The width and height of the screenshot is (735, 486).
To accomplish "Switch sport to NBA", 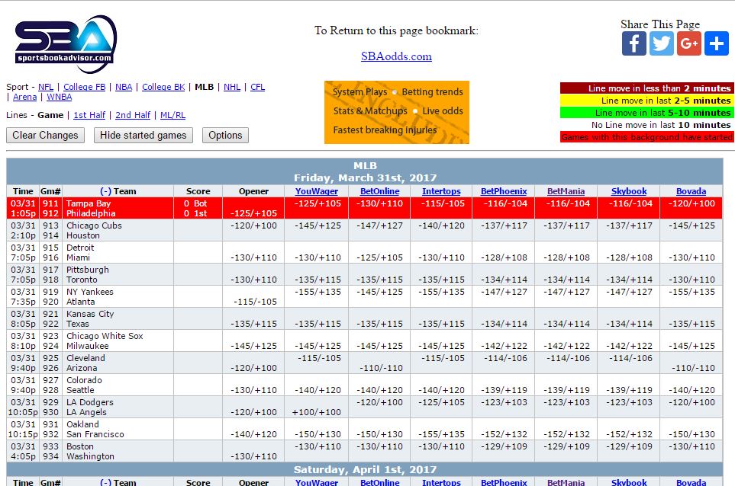I will pyautogui.click(x=124, y=87).
